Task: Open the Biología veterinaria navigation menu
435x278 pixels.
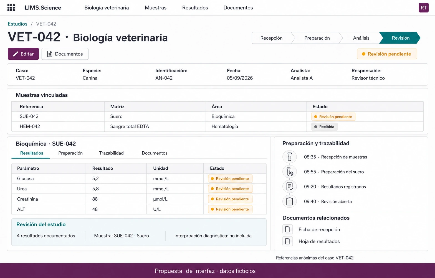Action: click(x=107, y=8)
